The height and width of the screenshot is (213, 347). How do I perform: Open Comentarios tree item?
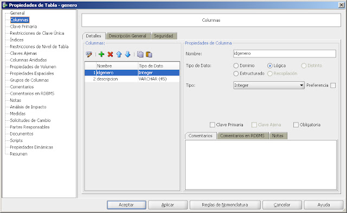pyautogui.click(x=22, y=87)
